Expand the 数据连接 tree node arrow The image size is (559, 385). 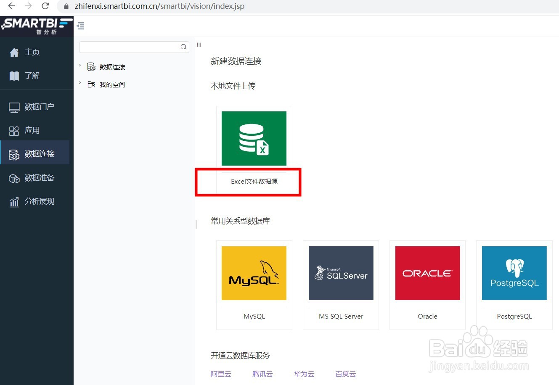(80, 65)
